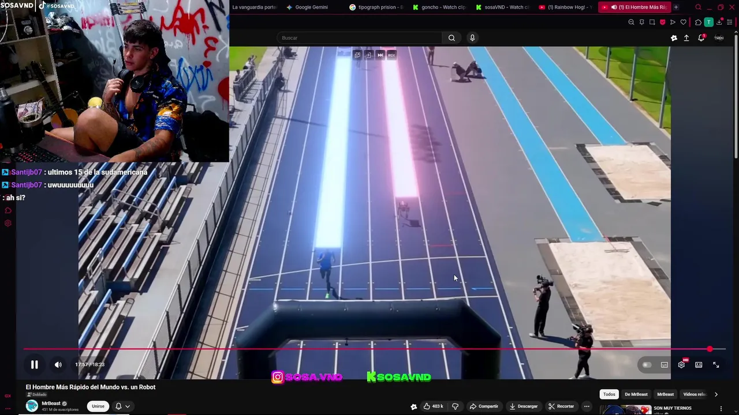Open the YouTube account avatar menu

pos(719,38)
